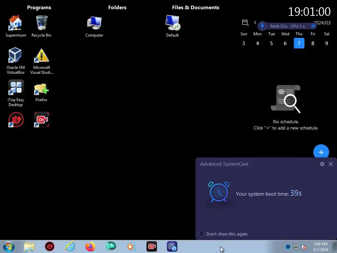The width and height of the screenshot is (337, 253).
Task: Open the Supermium desktop shortcut
Action: coord(15,26)
